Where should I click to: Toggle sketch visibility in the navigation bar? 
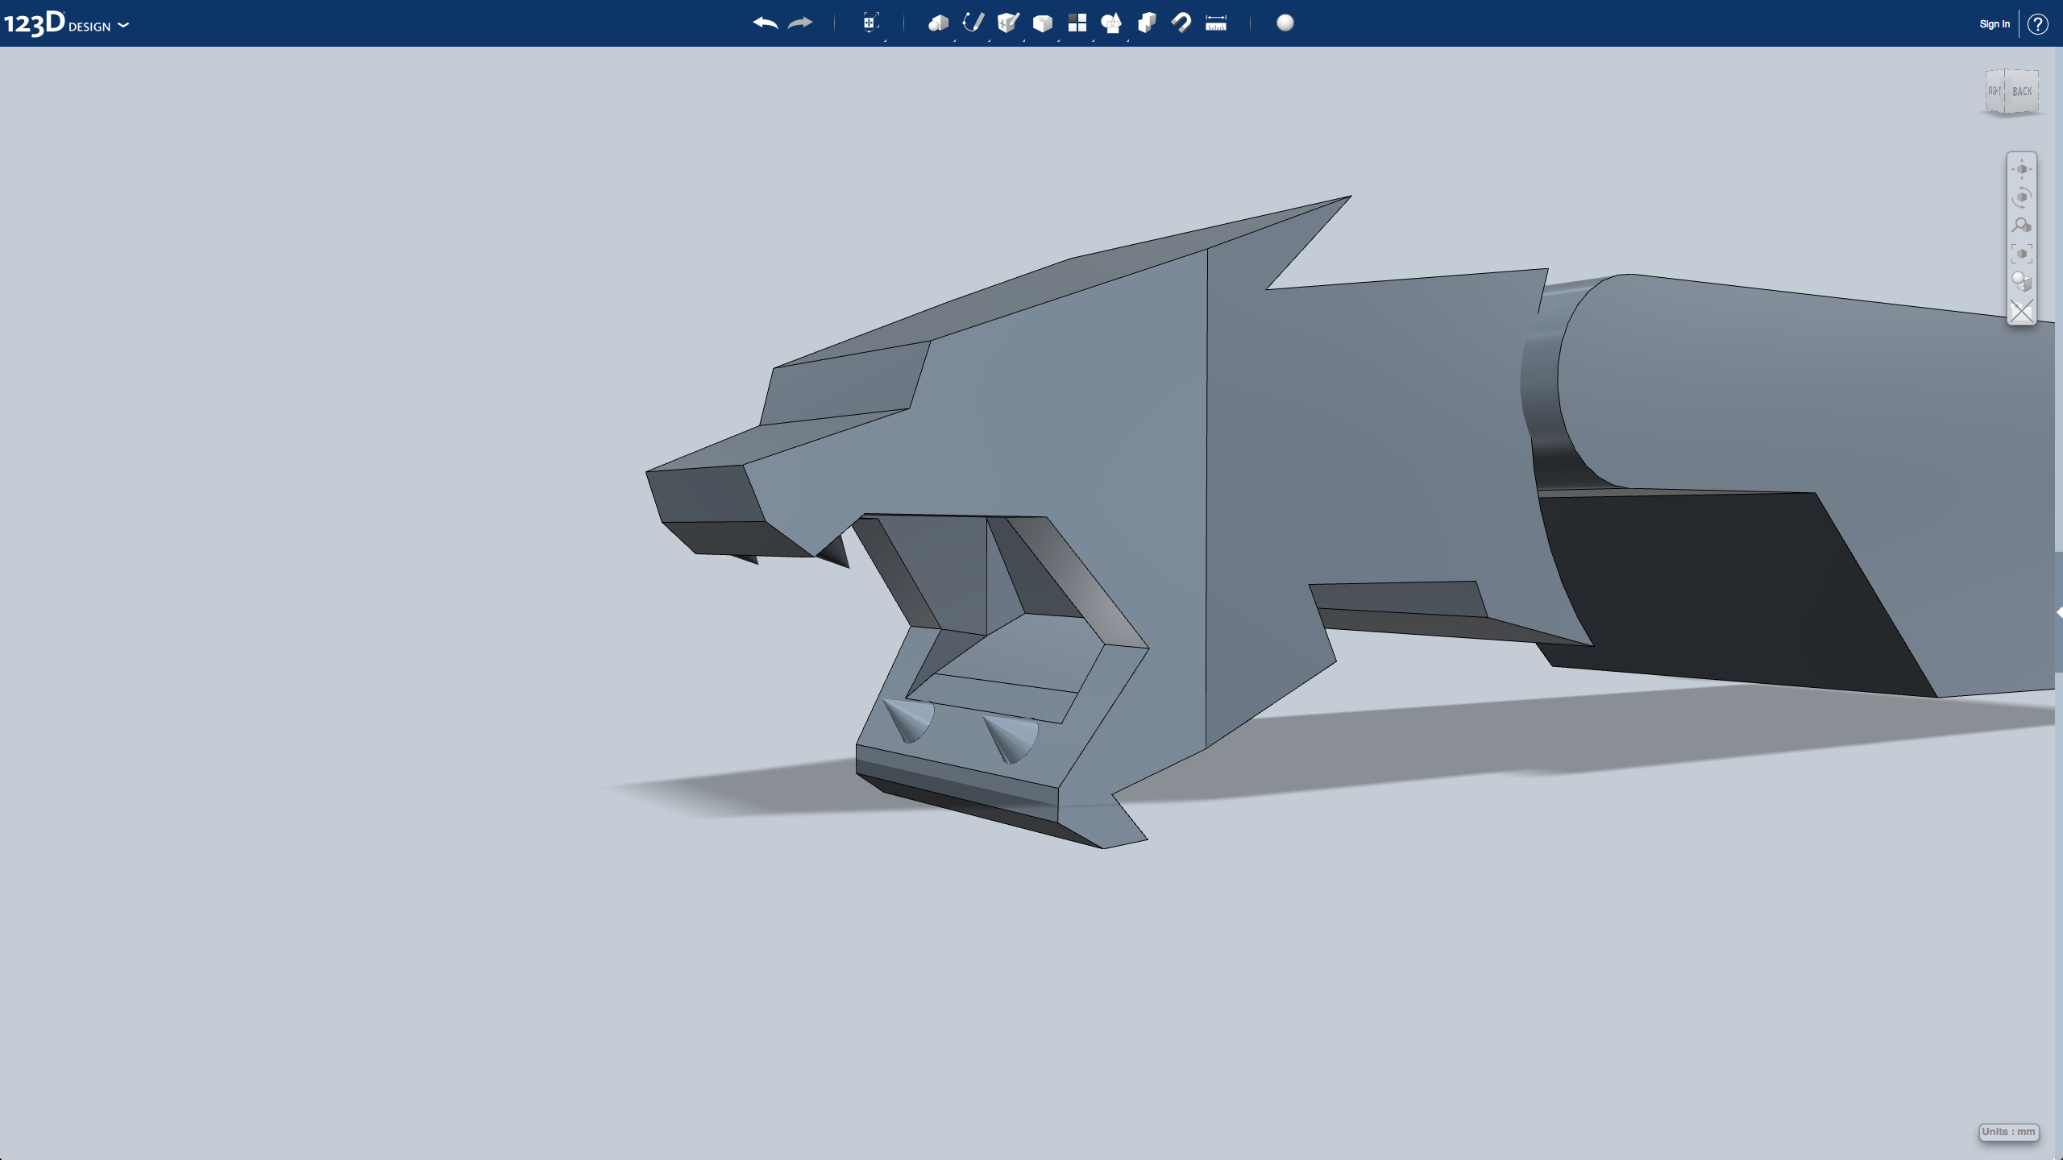(2022, 310)
